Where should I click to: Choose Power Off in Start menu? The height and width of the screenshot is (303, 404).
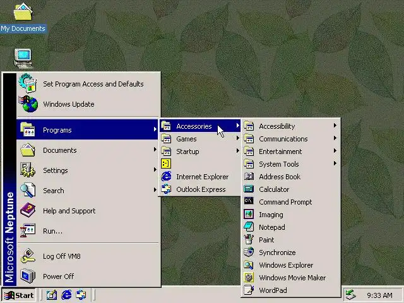(x=88, y=276)
